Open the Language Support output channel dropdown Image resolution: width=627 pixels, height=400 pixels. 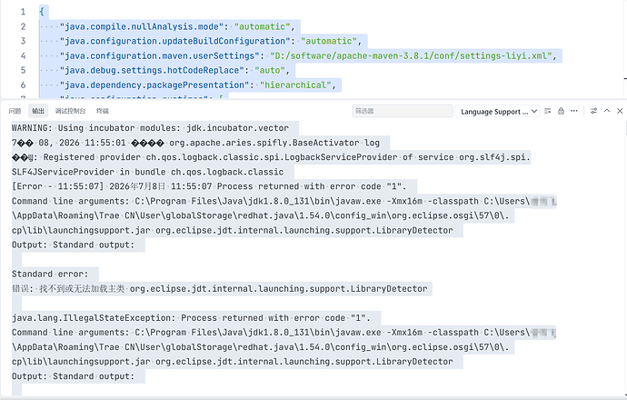pos(497,111)
